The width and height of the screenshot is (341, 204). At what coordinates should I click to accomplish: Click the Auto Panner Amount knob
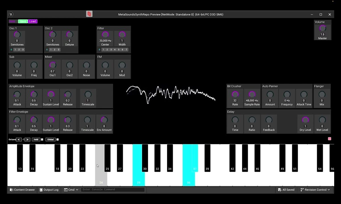270,94
